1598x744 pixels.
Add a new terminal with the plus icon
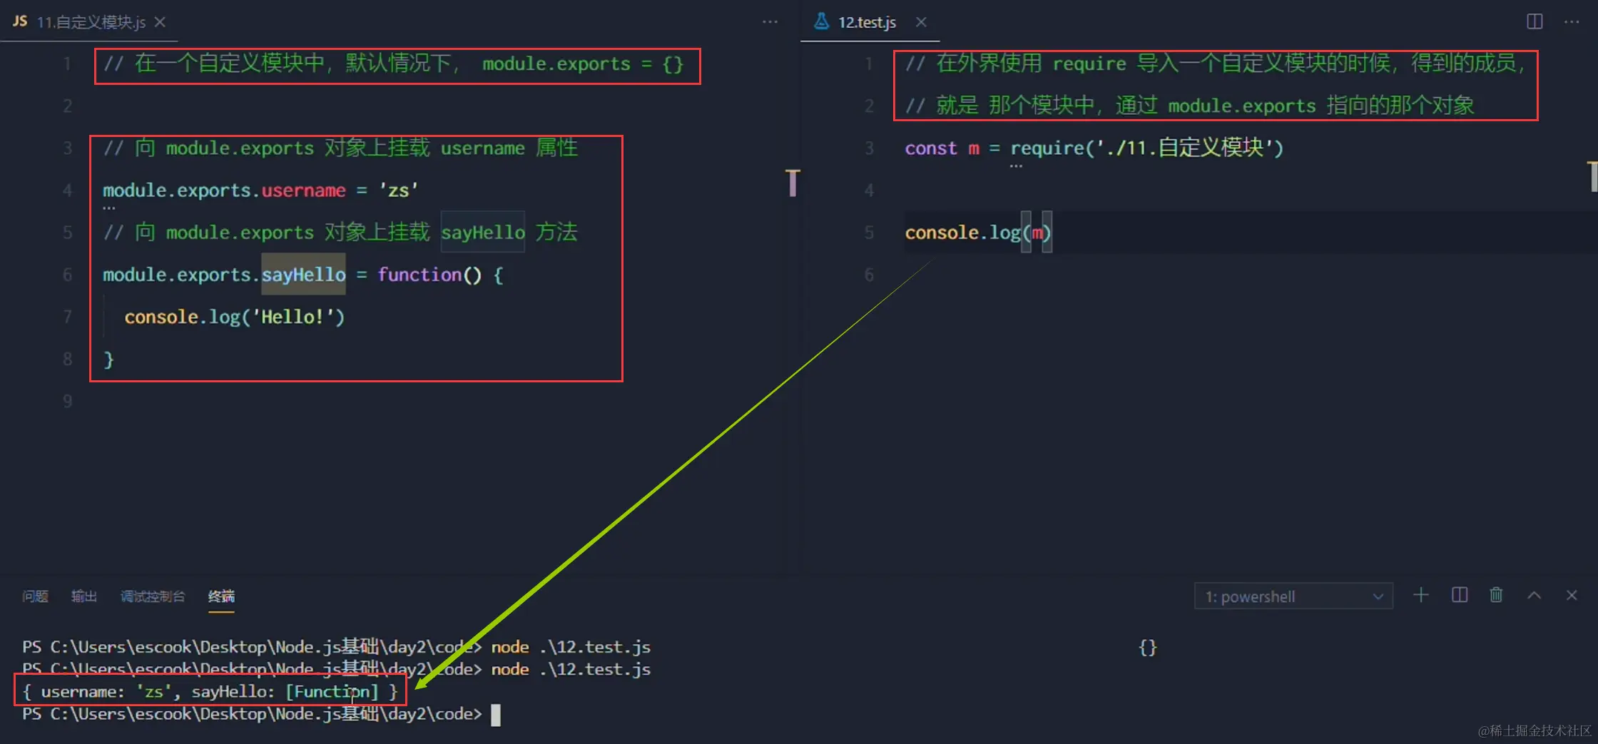coord(1420,595)
